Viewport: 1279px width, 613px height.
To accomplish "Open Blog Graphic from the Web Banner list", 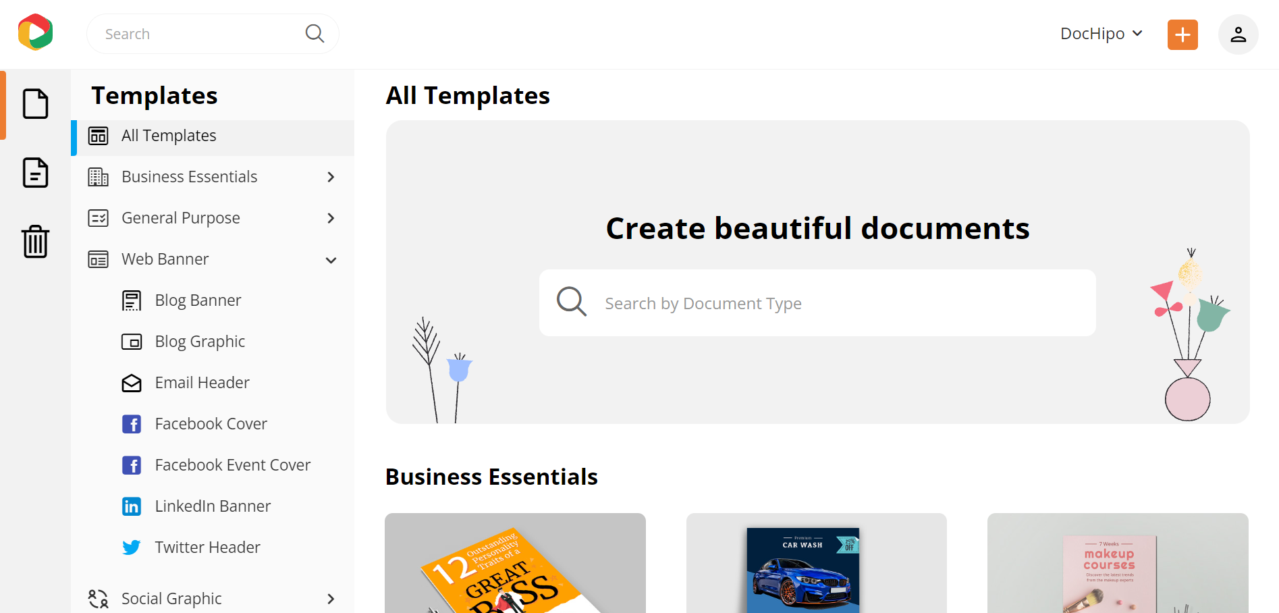I will pos(200,341).
